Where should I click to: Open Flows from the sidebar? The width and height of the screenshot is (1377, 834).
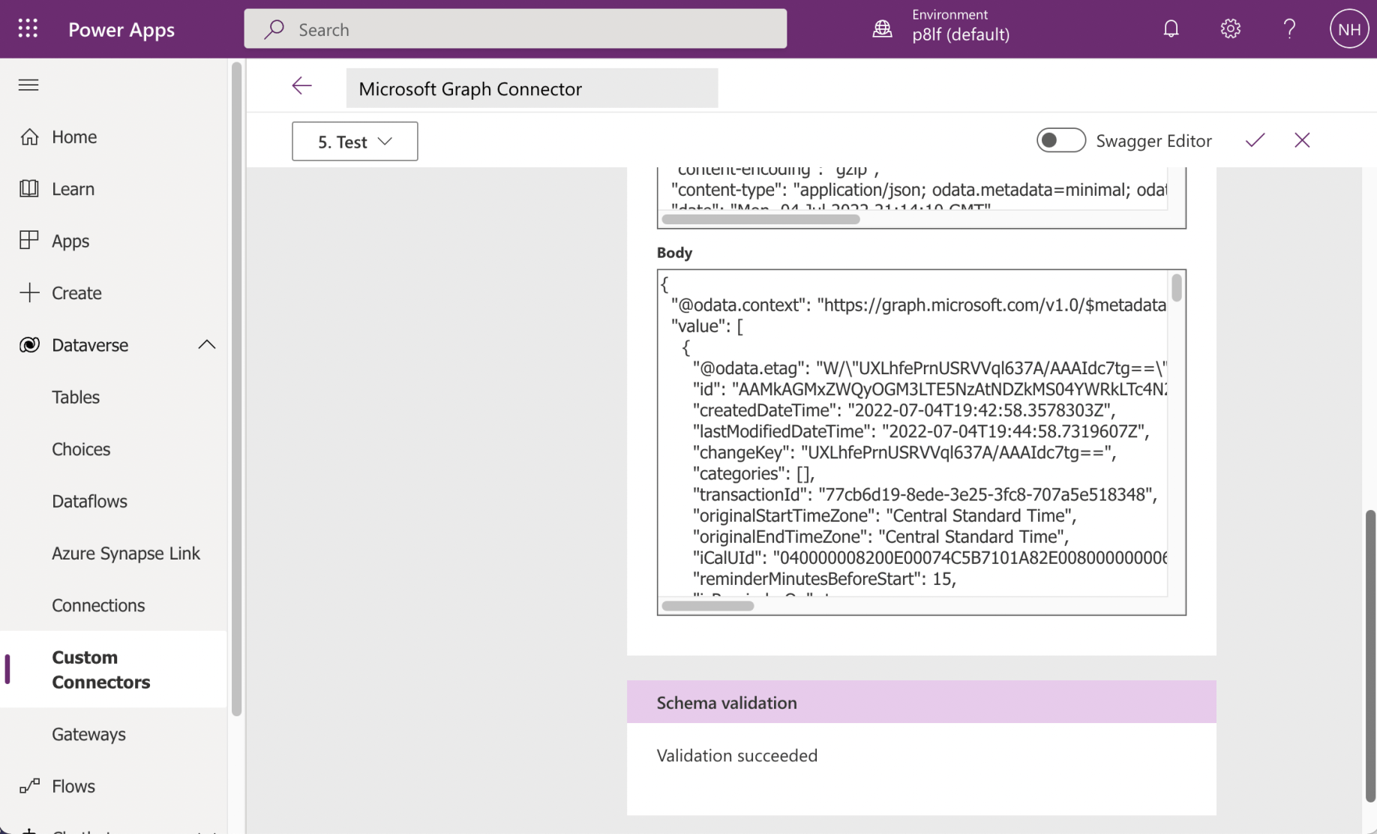[73, 786]
